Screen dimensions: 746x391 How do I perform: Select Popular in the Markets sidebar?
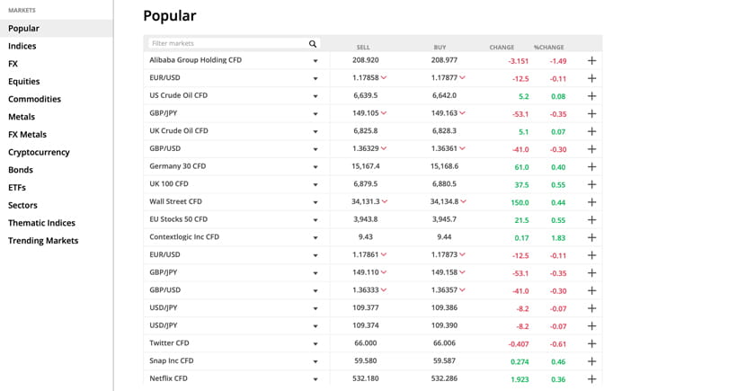tap(56, 28)
